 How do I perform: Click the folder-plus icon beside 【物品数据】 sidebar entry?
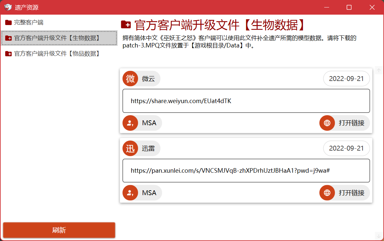[x=8, y=54]
